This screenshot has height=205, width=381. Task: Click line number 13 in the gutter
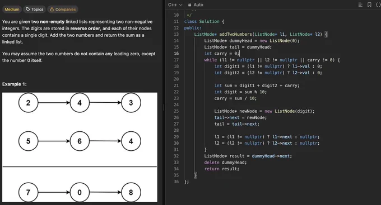pyautogui.click(x=176, y=34)
